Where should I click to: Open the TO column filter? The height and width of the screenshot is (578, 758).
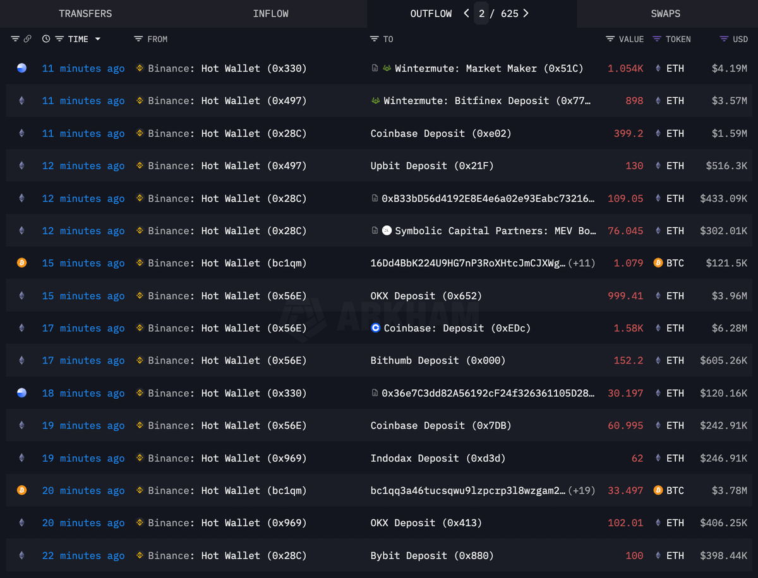coord(375,39)
